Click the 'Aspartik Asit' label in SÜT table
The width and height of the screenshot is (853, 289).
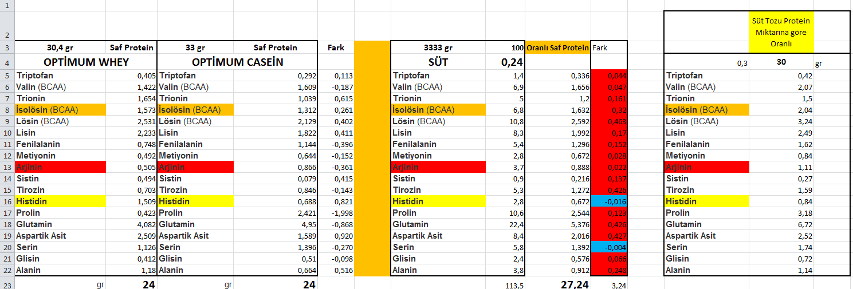tap(418, 236)
